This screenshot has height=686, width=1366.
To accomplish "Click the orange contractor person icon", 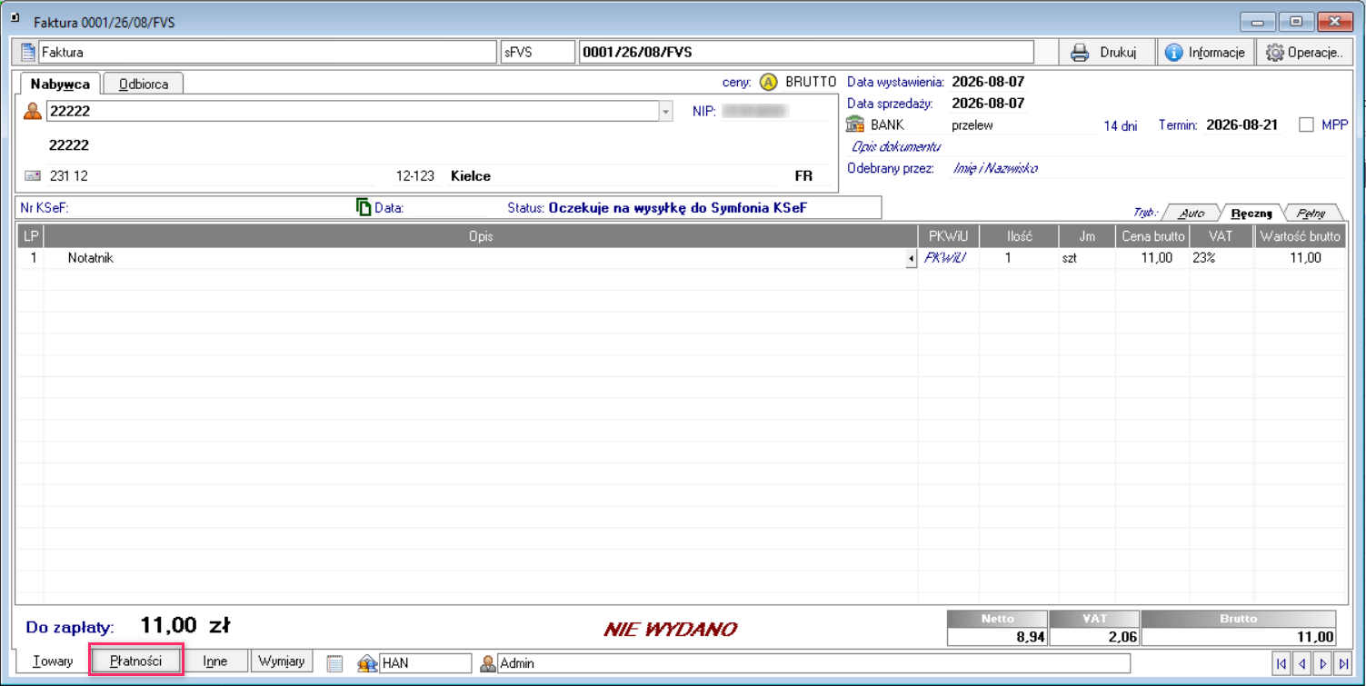I will point(33,111).
